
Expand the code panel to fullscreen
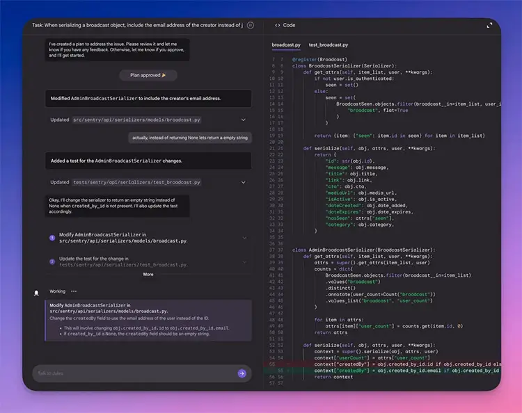(489, 25)
